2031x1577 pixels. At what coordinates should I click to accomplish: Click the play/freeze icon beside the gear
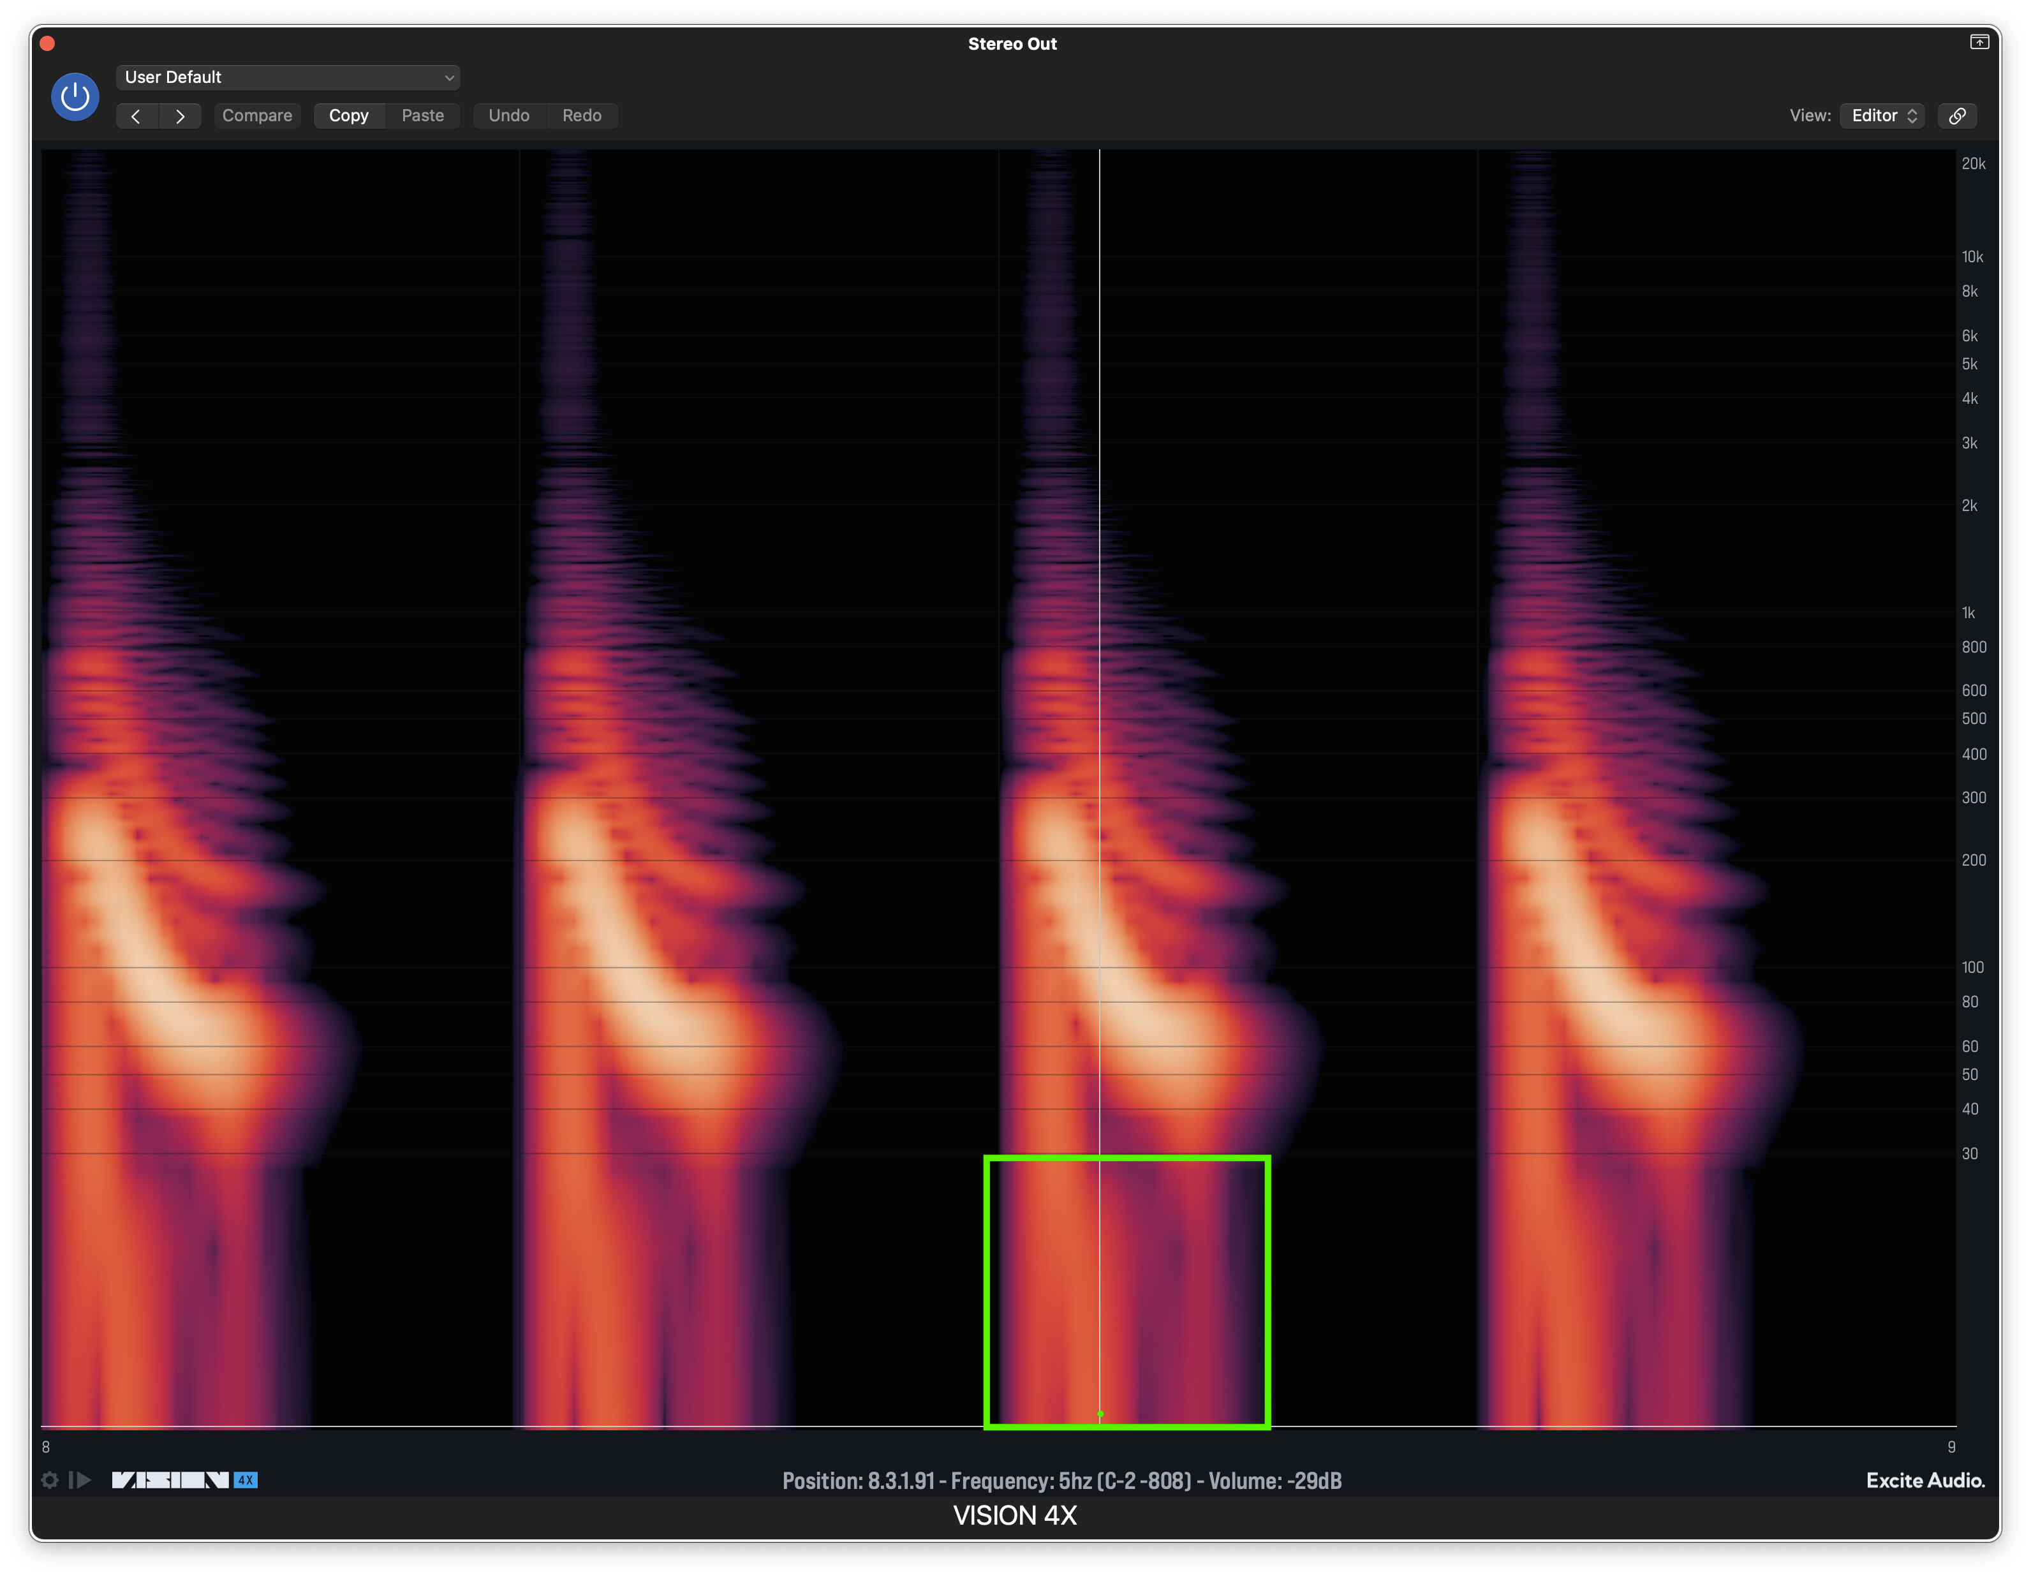81,1479
